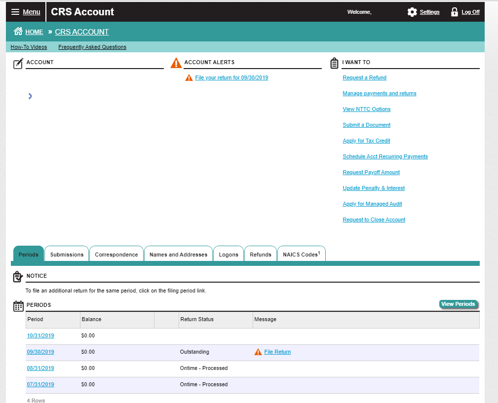
Task: Open period 10/31/2019
Action: tap(40, 336)
